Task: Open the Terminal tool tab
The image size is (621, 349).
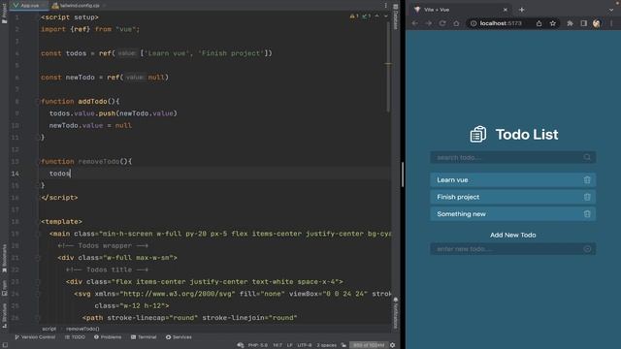Action: click(x=144, y=337)
